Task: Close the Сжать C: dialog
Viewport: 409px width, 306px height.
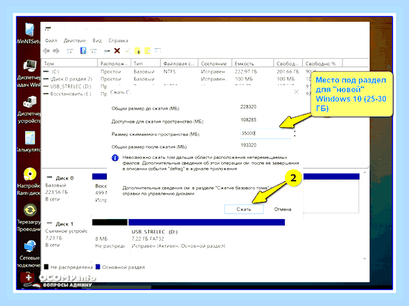Action: pyautogui.click(x=296, y=92)
